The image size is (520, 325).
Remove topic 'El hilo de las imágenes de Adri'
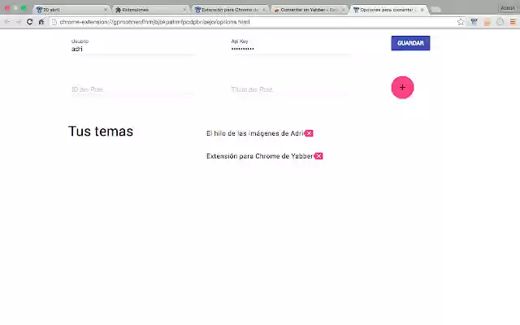point(309,133)
